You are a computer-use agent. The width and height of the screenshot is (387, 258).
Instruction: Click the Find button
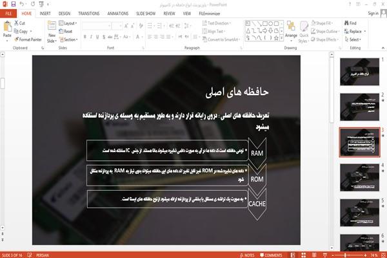coord(350,23)
